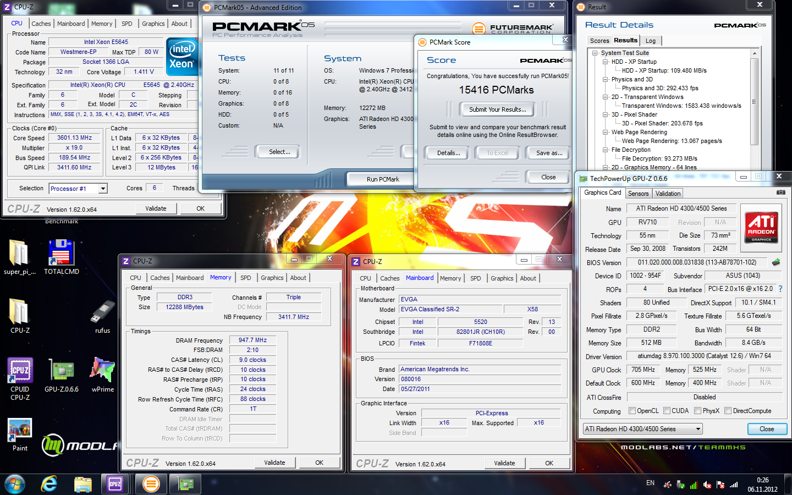Viewport: 792px width, 495px height.
Task: Click Validate in the CPU-Z Memory window
Action: [x=274, y=463]
